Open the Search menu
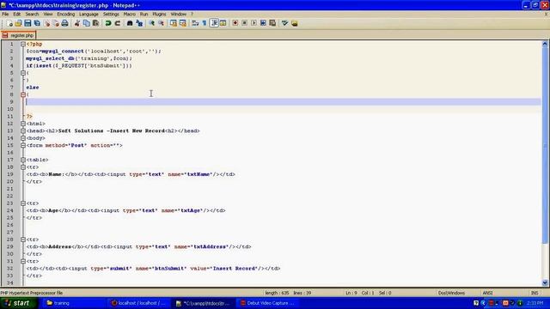The height and width of the screenshot is (309, 550). point(32,15)
